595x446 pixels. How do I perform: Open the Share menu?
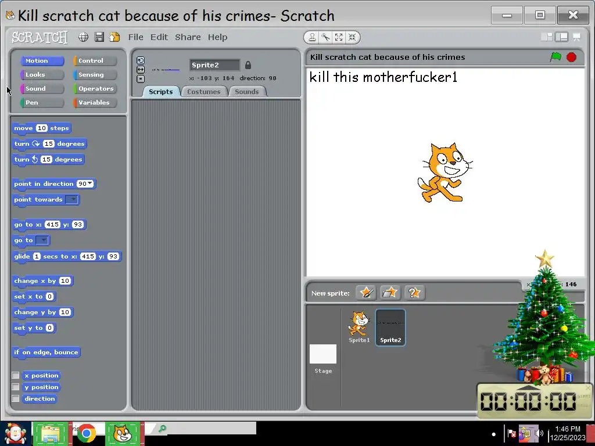pos(188,37)
